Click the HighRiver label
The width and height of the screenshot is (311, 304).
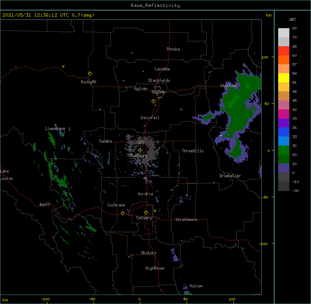pos(155,268)
